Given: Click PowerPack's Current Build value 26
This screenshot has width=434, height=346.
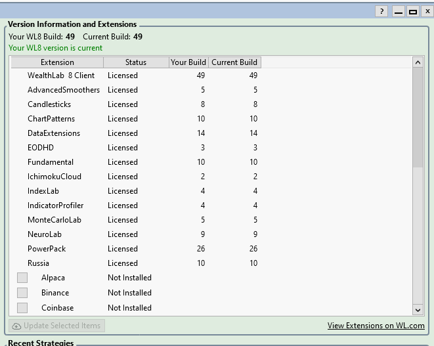Looking at the screenshot, I should pyautogui.click(x=253, y=249).
